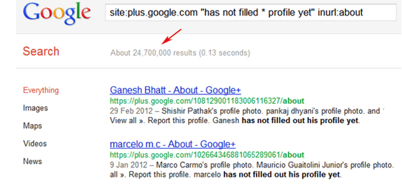
Task: Switch to Videos results
Action: (x=35, y=143)
